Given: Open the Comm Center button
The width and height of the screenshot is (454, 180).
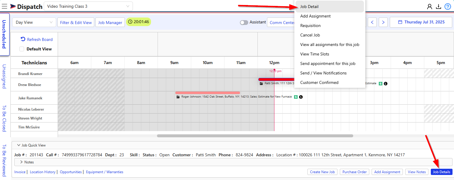Looking at the screenshot, I should [281, 23].
